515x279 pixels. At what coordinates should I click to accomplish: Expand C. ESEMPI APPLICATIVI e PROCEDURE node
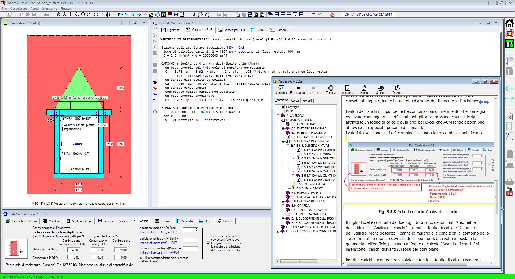pos(278,227)
